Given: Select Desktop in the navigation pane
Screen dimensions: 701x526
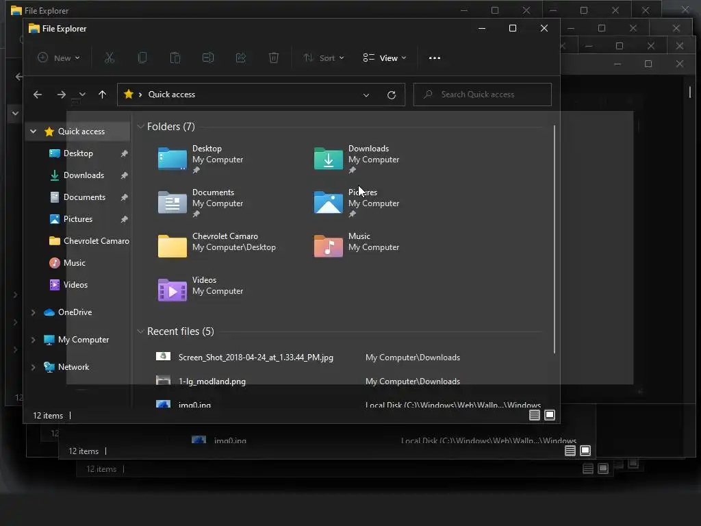Looking at the screenshot, I should coord(78,153).
